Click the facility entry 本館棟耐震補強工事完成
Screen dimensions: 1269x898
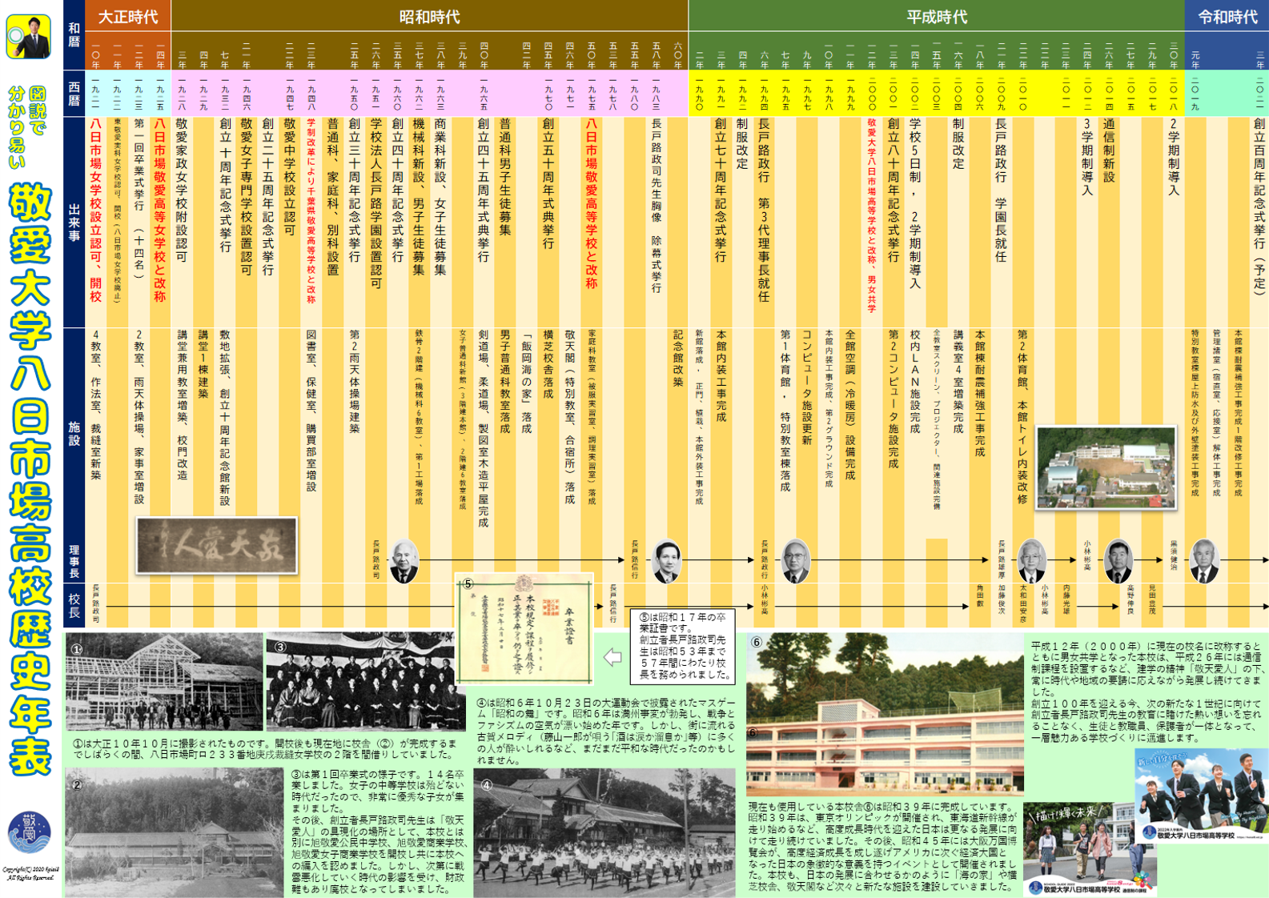[x=979, y=393]
